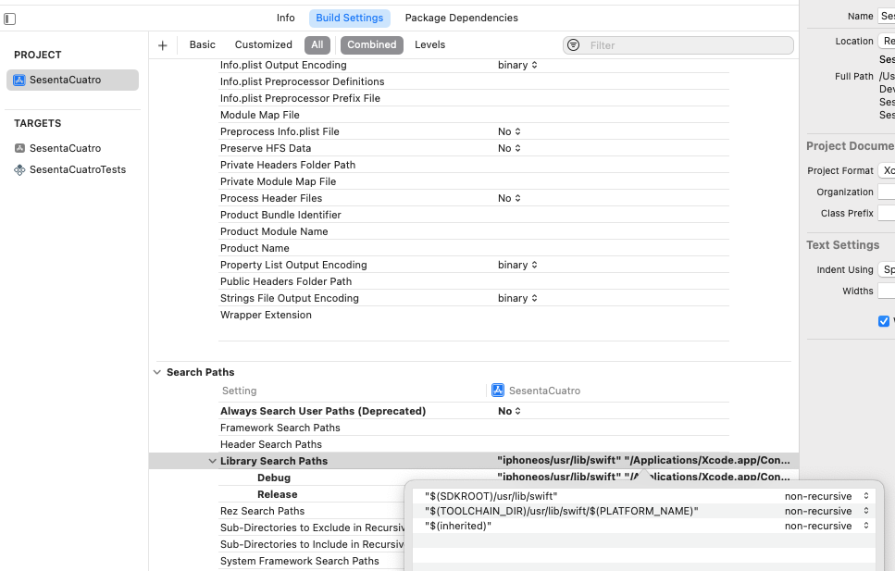Open Preserve HFS Data No dropdown
Image resolution: width=895 pixels, height=571 pixels.
(509, 148)
